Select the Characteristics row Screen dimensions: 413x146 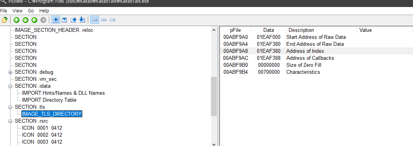[316, 72]
